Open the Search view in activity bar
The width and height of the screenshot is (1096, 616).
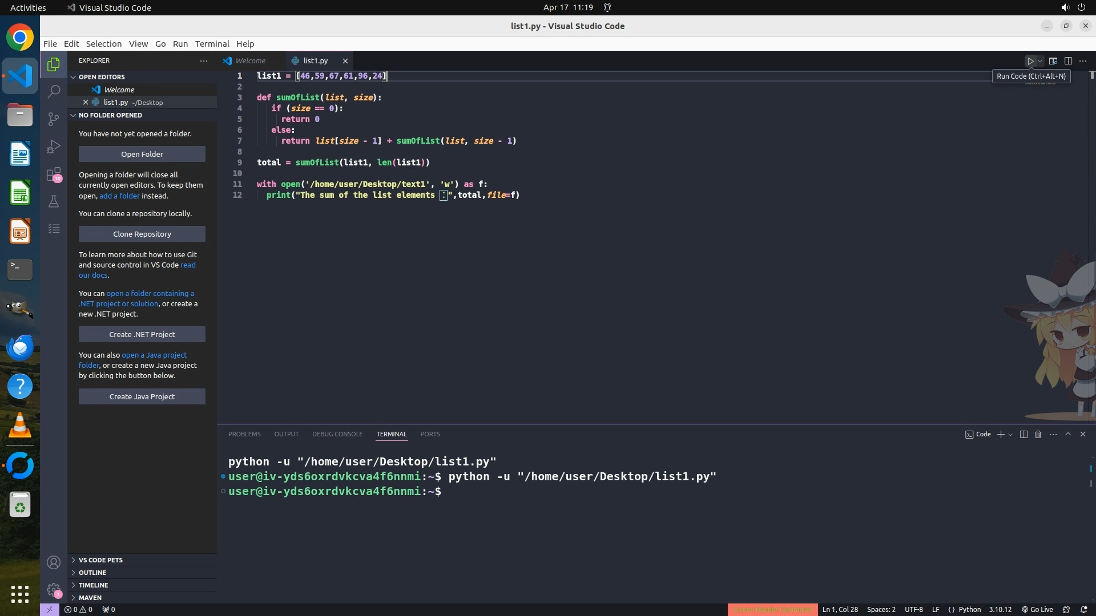pos(54,91)
